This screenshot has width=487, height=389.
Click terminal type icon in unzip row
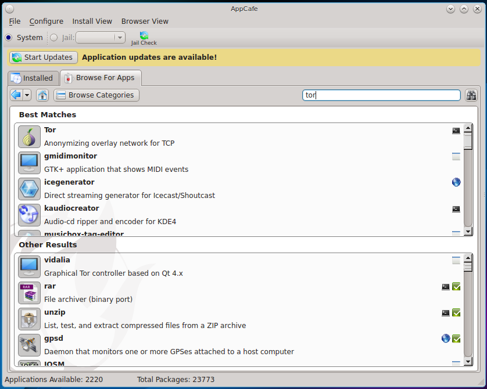445,313
